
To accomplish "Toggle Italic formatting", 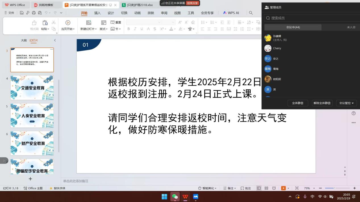I will [135, 29].
